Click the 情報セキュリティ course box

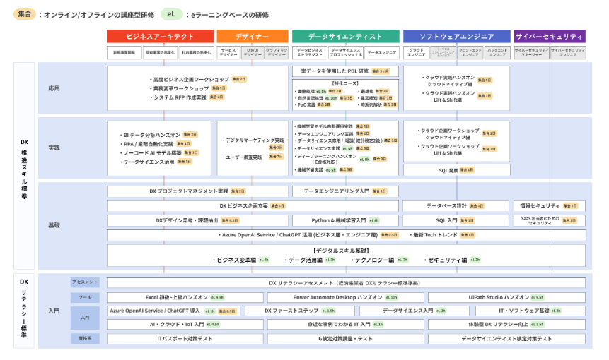click(550, 205)
